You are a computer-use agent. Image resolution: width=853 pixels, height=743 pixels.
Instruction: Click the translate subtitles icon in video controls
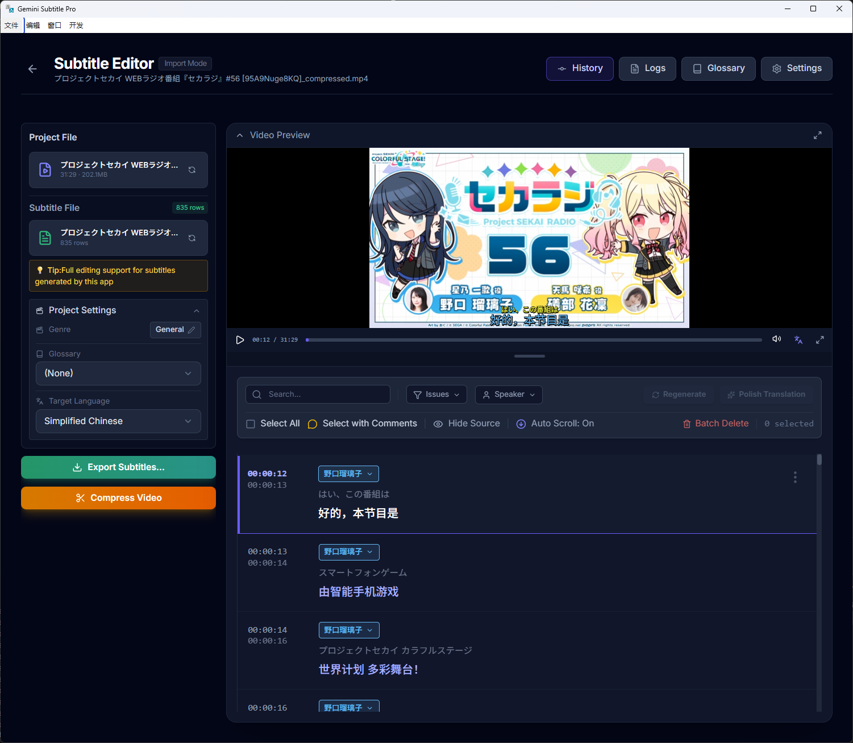[798, 339]
